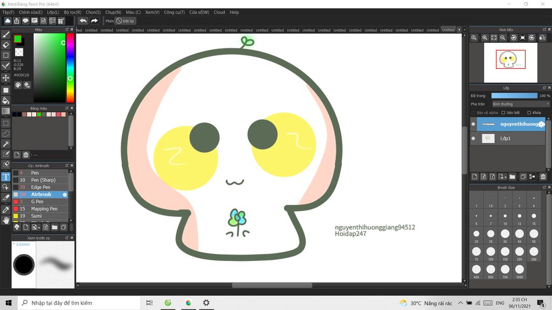The height and width of the screenshot is (310, 552).
Task: Open Airbrush brush settings gear
Action: (x=65, y=194)
